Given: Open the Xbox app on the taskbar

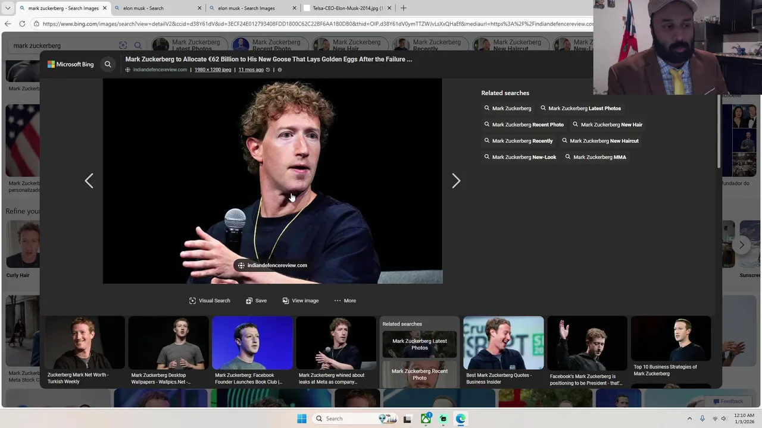Looking at the screenshot, I should coord(426,419).
